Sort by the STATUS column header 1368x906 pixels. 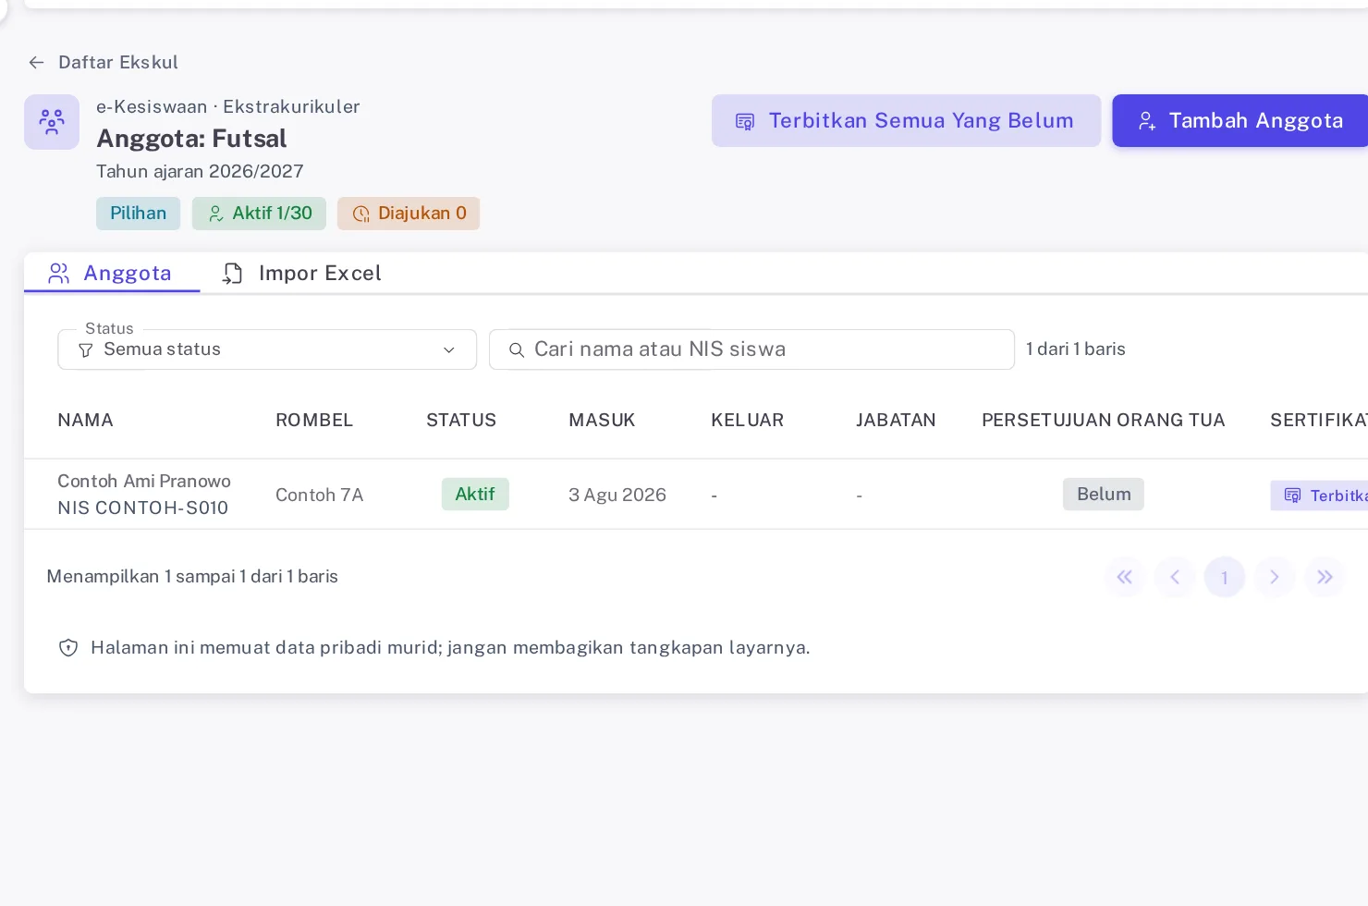461,420
